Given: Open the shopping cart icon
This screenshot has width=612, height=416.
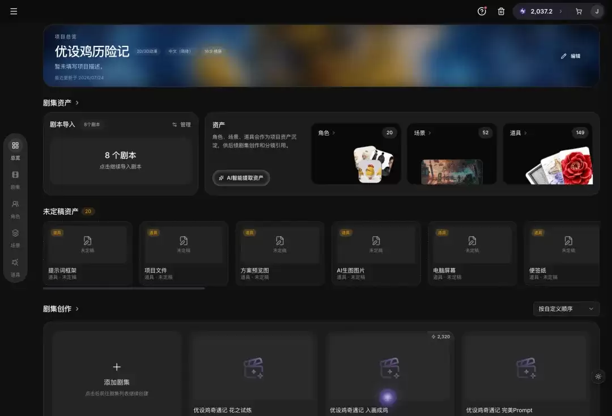Looking at the screenshot, I should 579,11.
